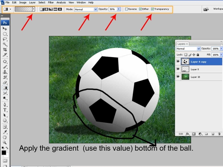Toggle the Dither checkbox
Image resolution: width=223 pixels, height=167 pixels.
[140, 9]
